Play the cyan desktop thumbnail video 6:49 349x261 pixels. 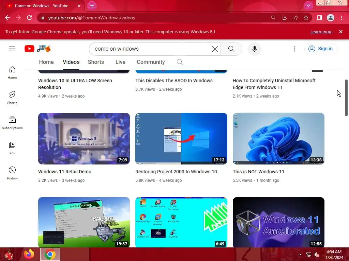[x=181, y=222]
